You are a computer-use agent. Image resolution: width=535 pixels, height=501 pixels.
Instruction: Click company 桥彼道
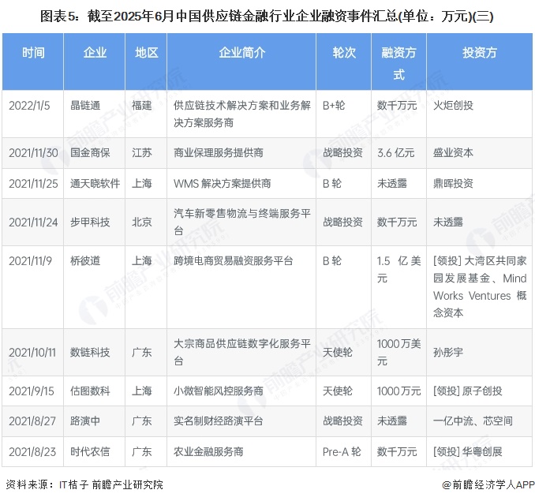click(x=85, y=261)
